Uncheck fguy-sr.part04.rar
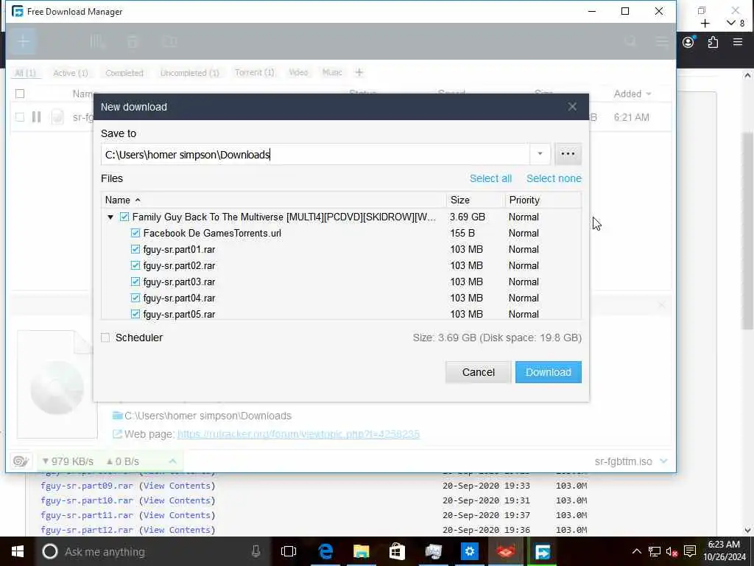Image resolution: width=754 pixels, height=566 pixels. click(135, 298)
